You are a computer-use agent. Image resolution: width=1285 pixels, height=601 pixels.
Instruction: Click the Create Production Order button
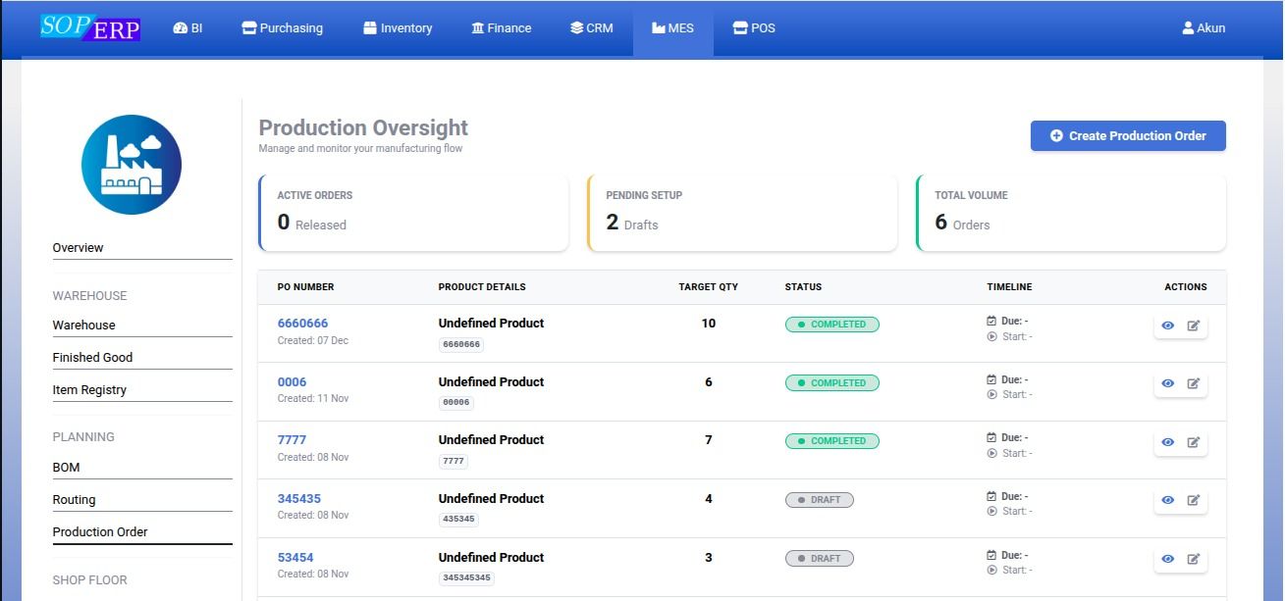click(1127, 135)
